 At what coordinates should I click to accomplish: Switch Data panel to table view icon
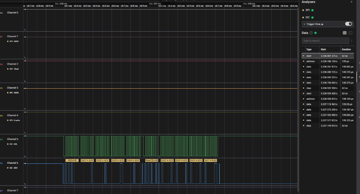pyautogui.click(x=345, y=33)
